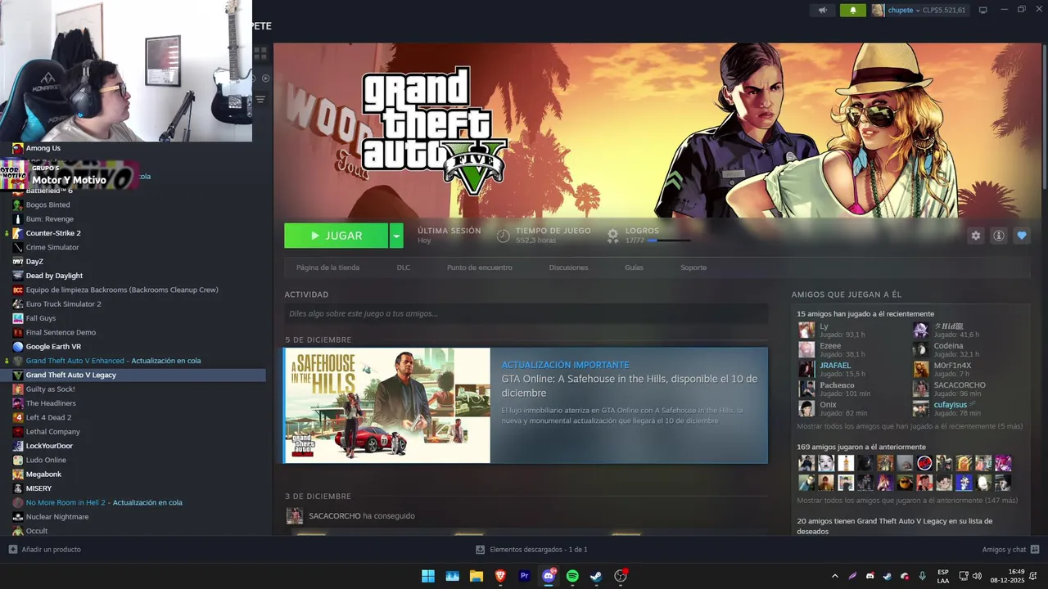Viewport: 1048px width, 589px height.
Task: Click the Left 4 Dead 2 game icon
Action: (18, 417)
